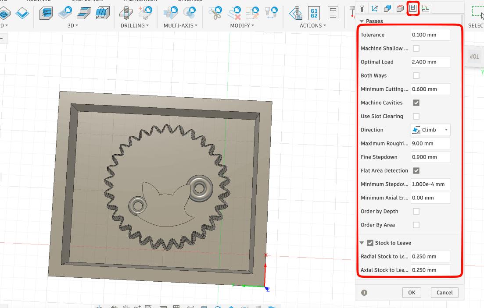Click the tool-swap Modify icon
Viewport: 484px width, 308px height.
coord(271,13)
